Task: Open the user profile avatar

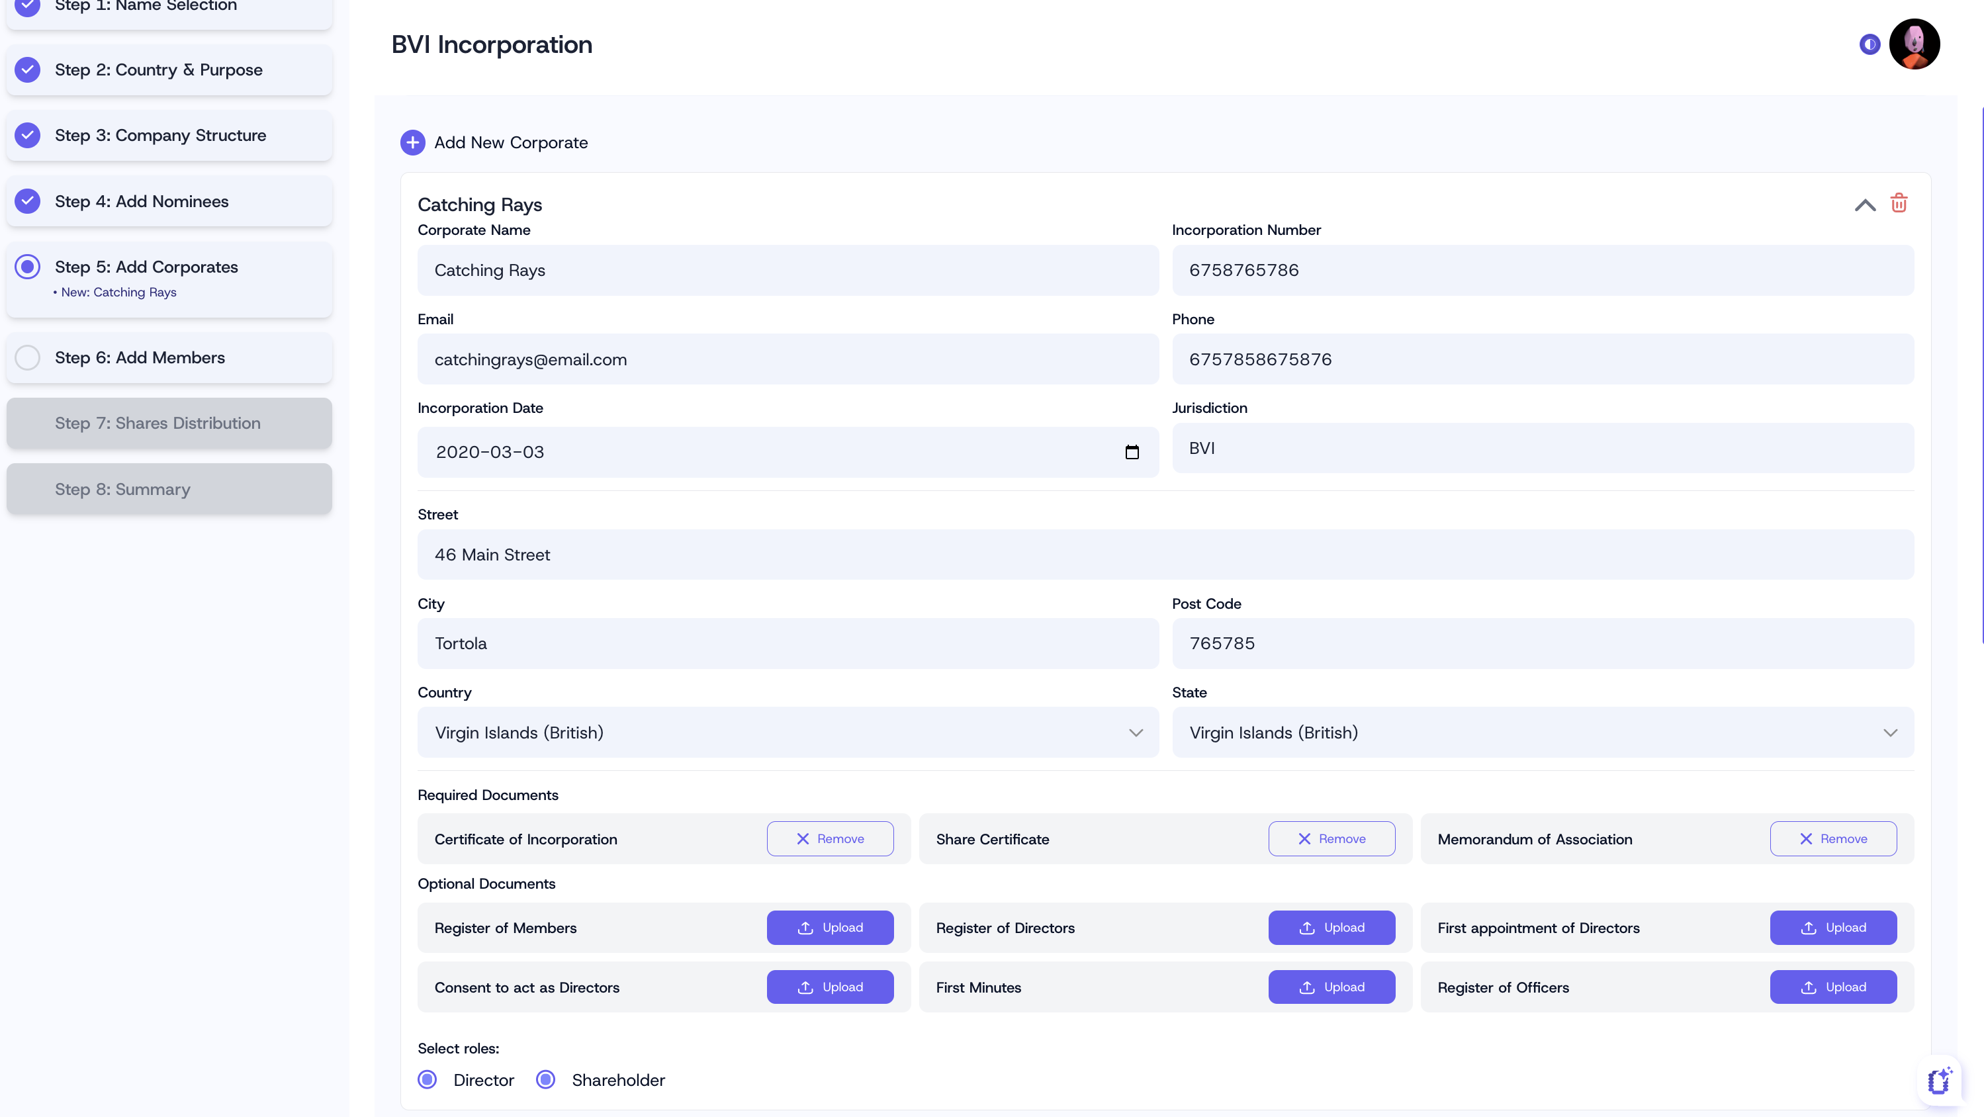Action: tap(1914, 45)
